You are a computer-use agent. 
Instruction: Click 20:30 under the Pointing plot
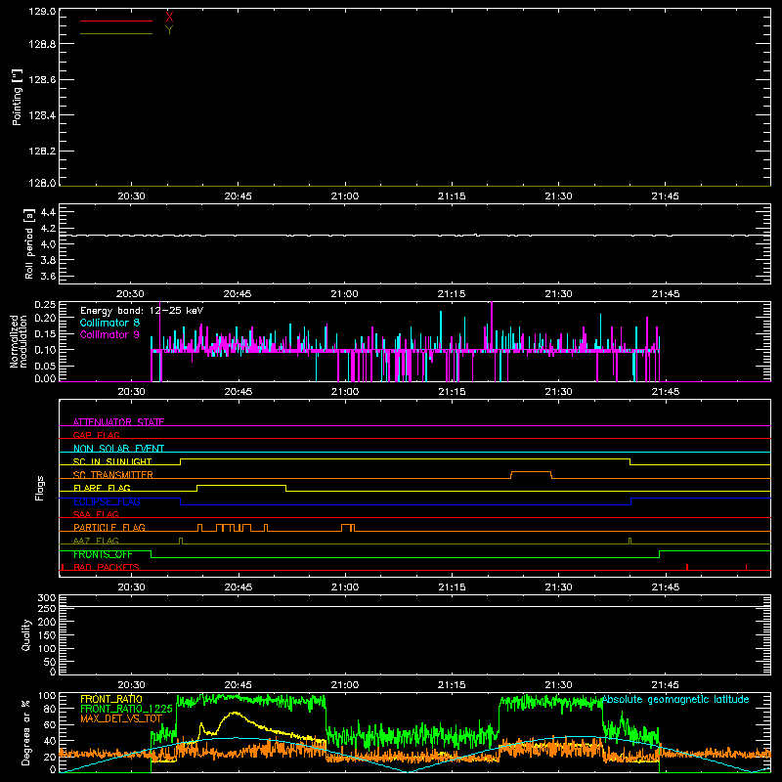(x=131, y=196)
